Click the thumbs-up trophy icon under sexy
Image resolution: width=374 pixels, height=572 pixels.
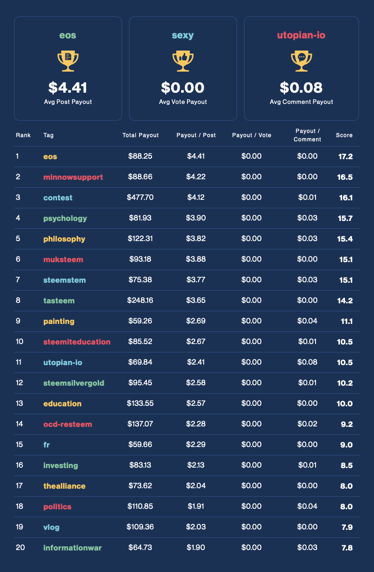(x=183, y=61)
